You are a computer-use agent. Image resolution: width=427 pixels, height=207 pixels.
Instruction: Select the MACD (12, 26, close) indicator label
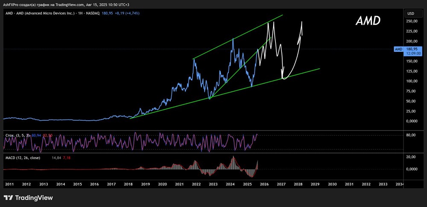(x=23, y=158)
